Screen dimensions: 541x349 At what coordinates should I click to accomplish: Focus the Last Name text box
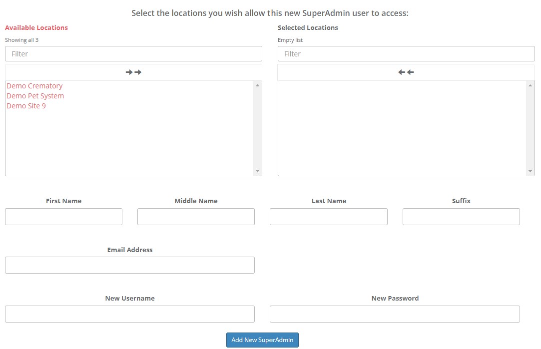pos(328,217)
